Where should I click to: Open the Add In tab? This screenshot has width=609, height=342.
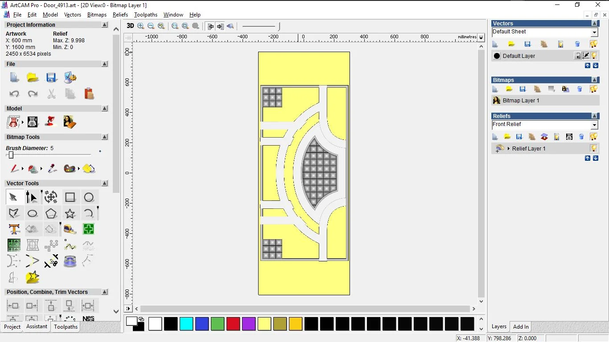click(x=521, y=326)
